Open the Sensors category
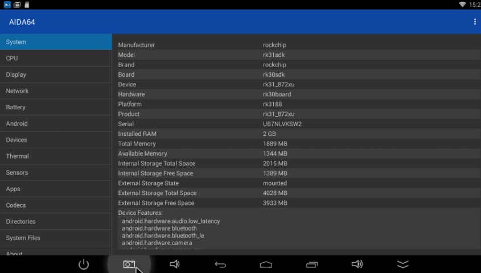 [x=56, y=172]
